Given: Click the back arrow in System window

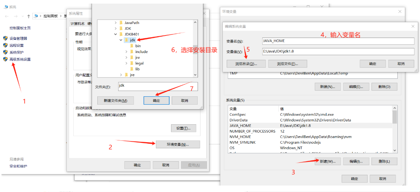Looking at the screenshot, I should coord(7,16).
